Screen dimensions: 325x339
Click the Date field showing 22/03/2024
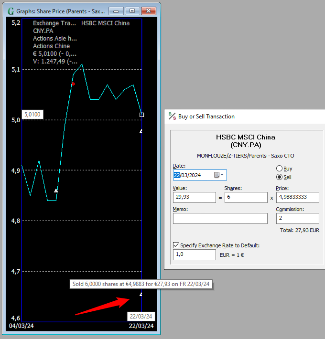(200, 175)
